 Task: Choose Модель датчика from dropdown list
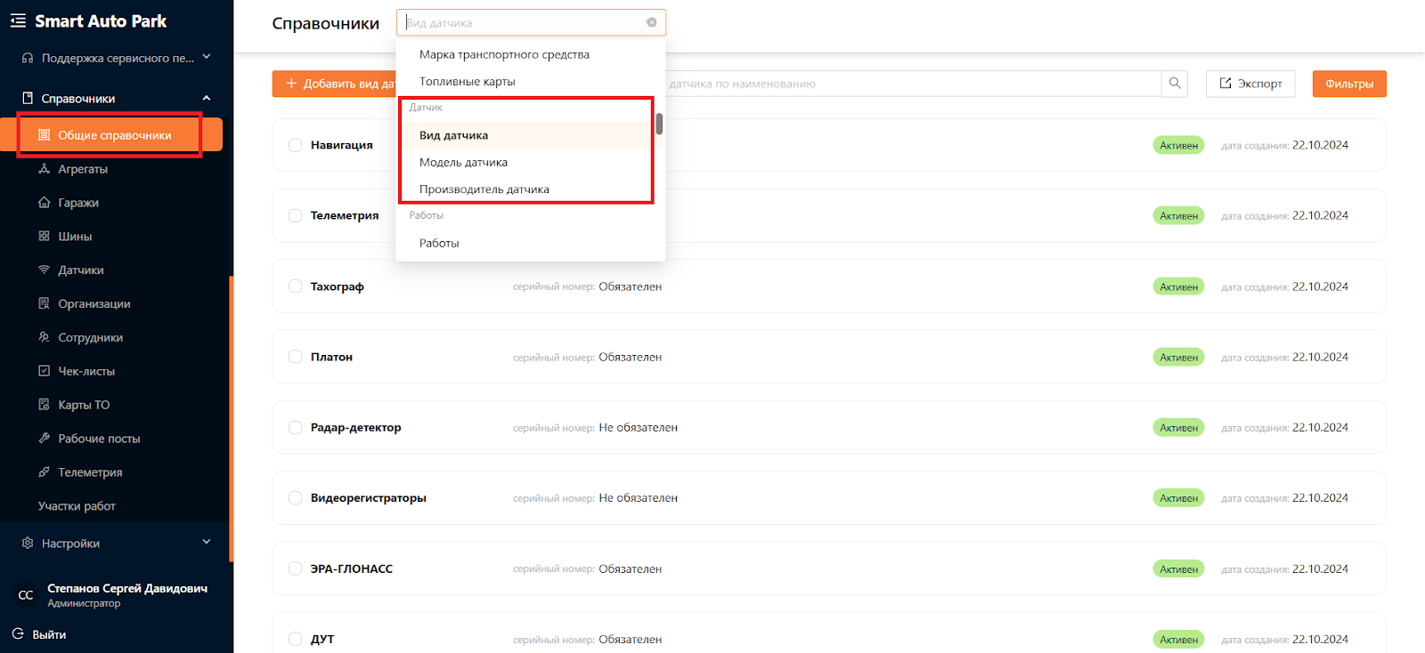[463, 163]
